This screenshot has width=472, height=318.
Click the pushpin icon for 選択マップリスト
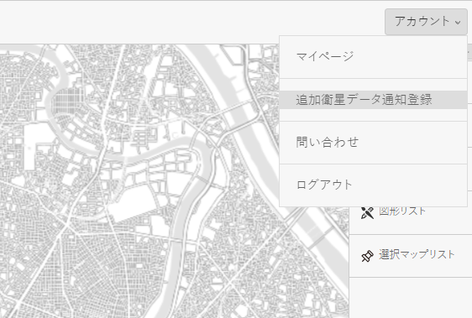367,256
